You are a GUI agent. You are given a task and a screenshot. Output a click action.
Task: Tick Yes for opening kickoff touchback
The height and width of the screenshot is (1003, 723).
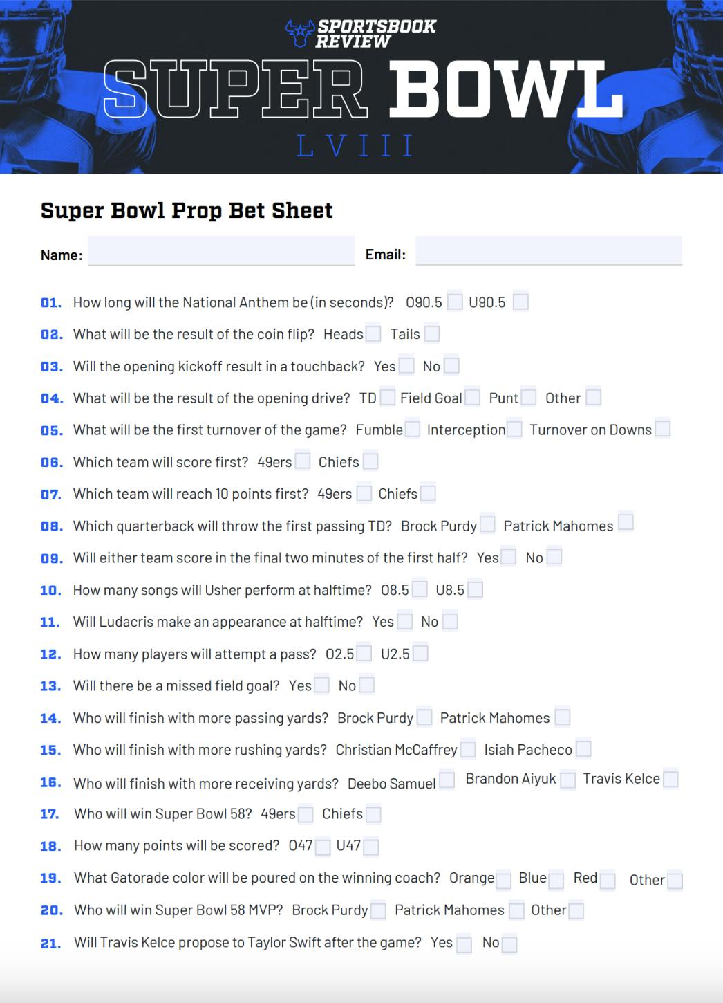[406, 366]
